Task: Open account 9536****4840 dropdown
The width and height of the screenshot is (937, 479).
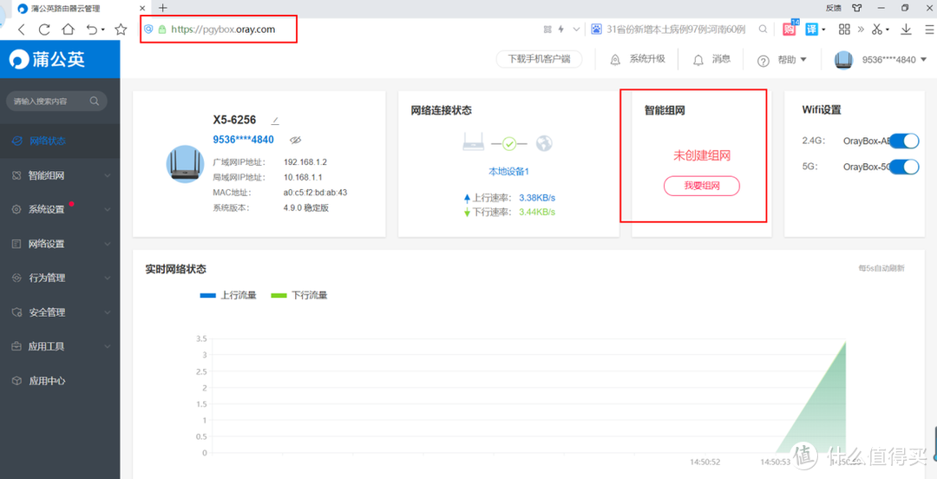Action: point(894,60)
